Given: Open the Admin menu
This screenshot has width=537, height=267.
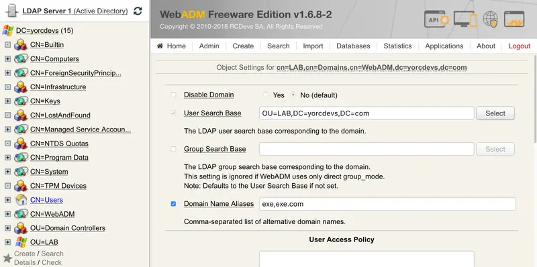Looking at the screenshot, I should (x=209, y=46).
